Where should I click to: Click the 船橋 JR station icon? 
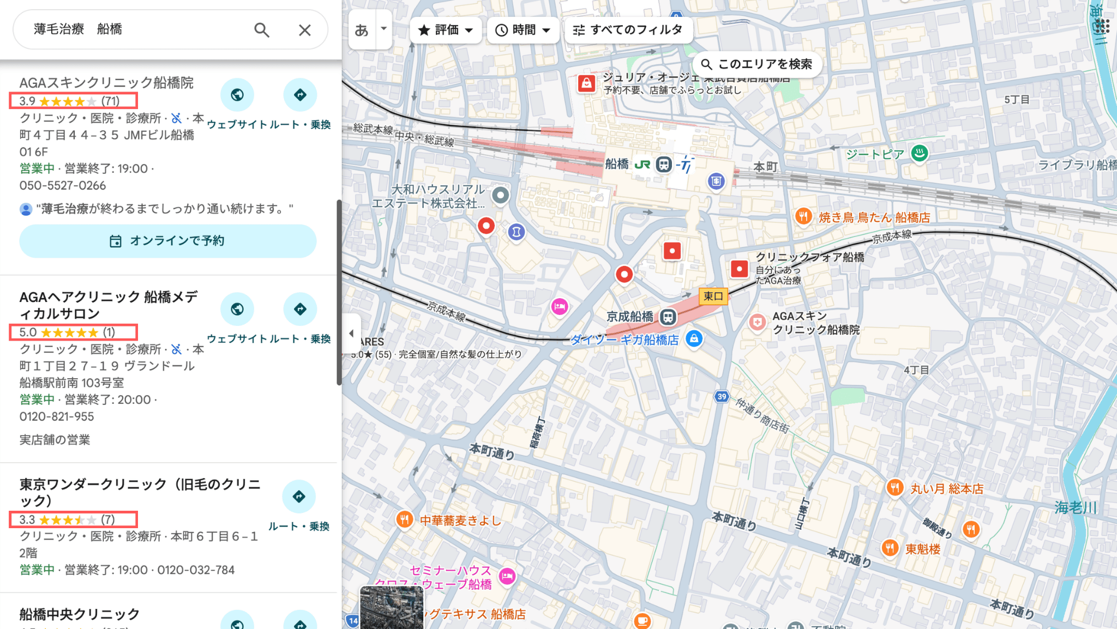(x=664, y=164)
